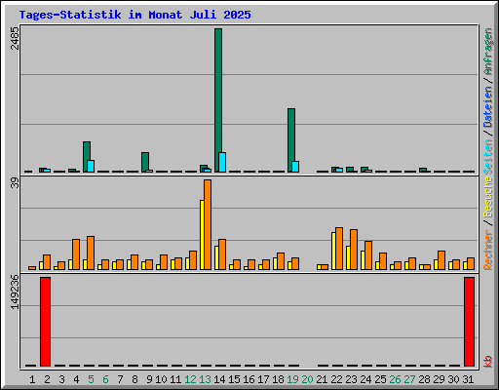Click the cyan Seiten bar for day 14
Viewport: 499px width, 390px height.
[222, 162]
